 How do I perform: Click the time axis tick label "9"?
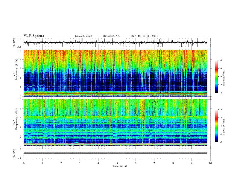click(192, 163)
